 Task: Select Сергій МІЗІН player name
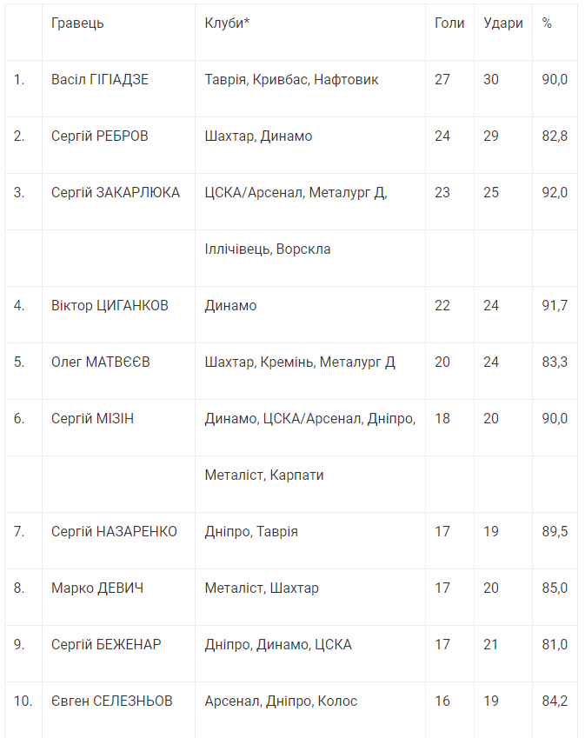(93, 419)
